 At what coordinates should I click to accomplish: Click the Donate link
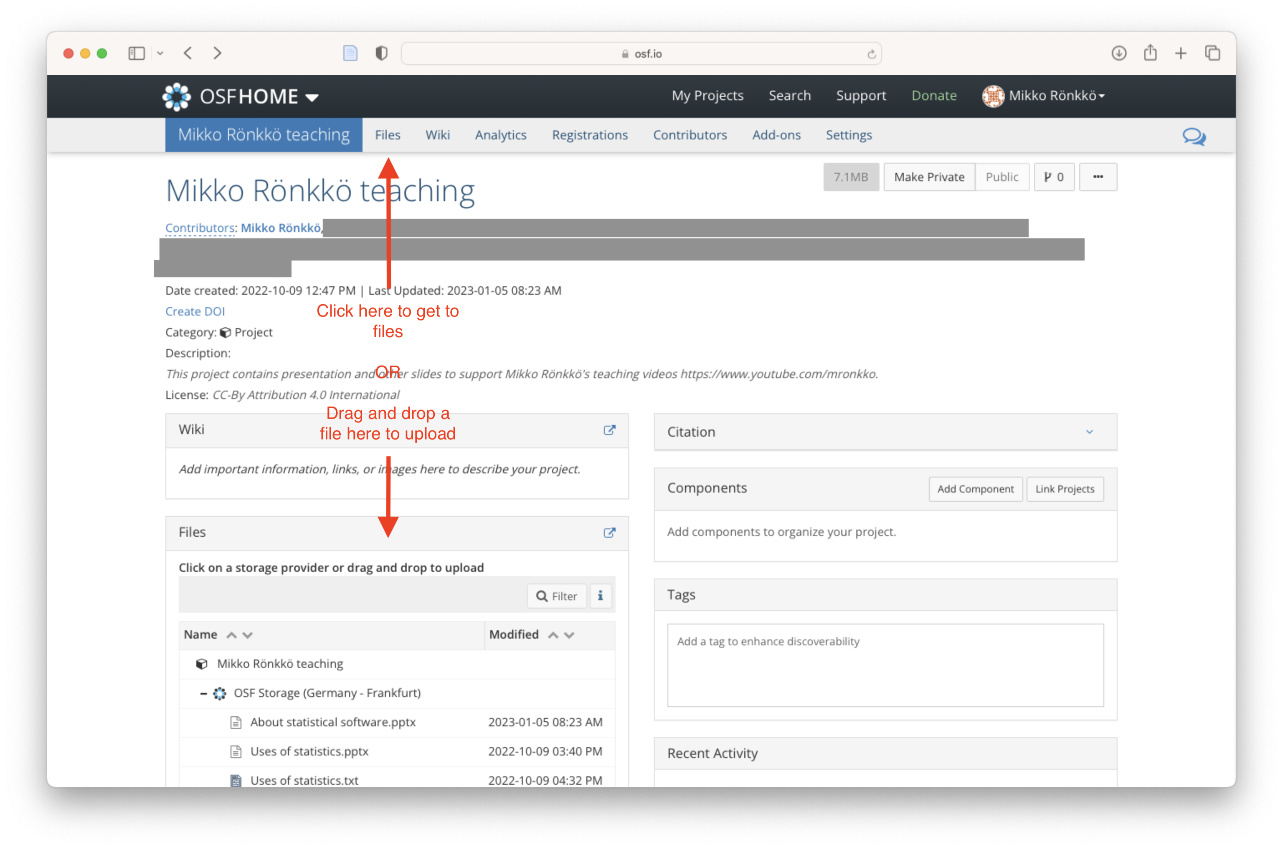[934, 95]
